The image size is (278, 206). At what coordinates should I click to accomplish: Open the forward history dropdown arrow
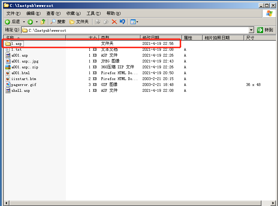pyautogui.click(x=37, y=22)
